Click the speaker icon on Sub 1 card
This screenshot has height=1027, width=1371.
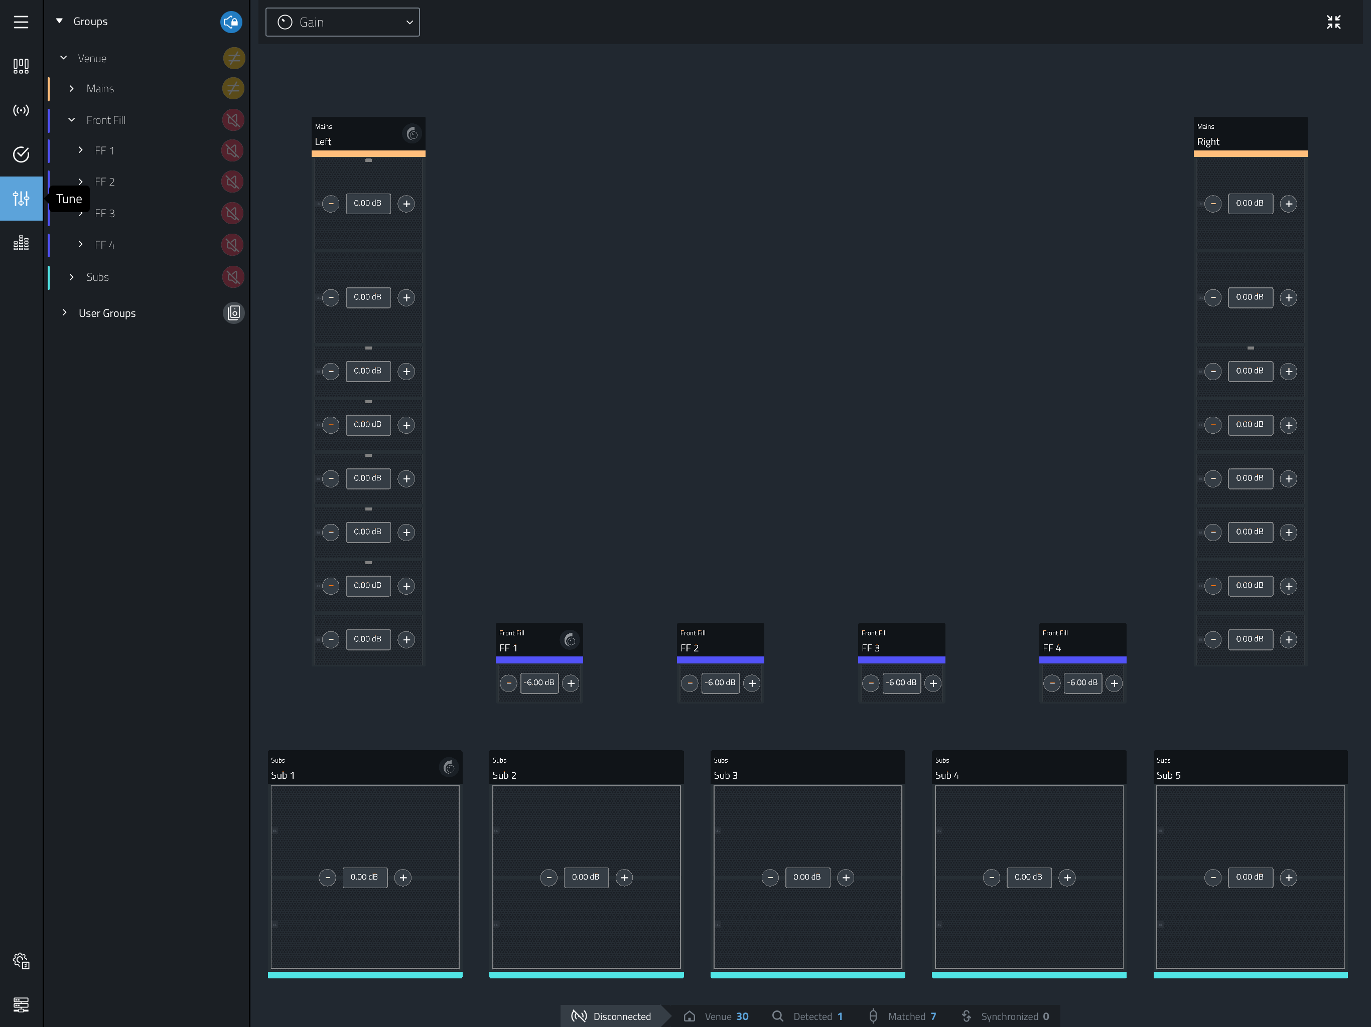click(x=449, y=768)
